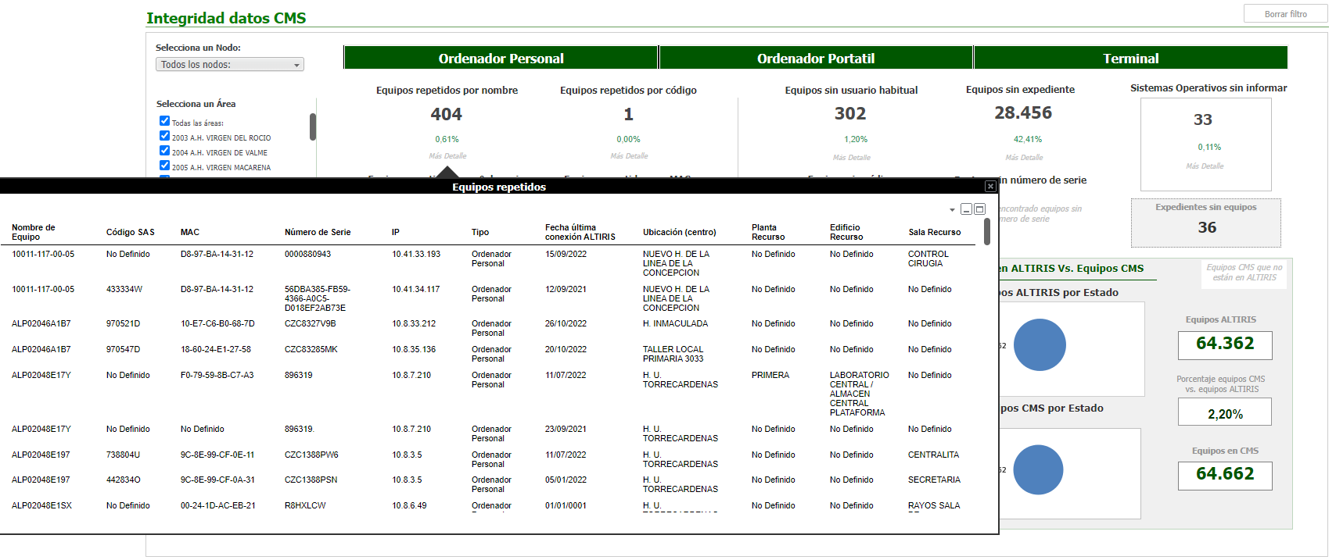
Task: Open Más Detalle under Sistemas Operativos sin informar
Action: pos(1205,166)
